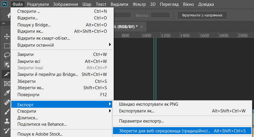The height and width of the screenshot is (137, 254).
Task: Choose Зберегти with shortcut Ctrl+S
Action: (x=62, y=81)
